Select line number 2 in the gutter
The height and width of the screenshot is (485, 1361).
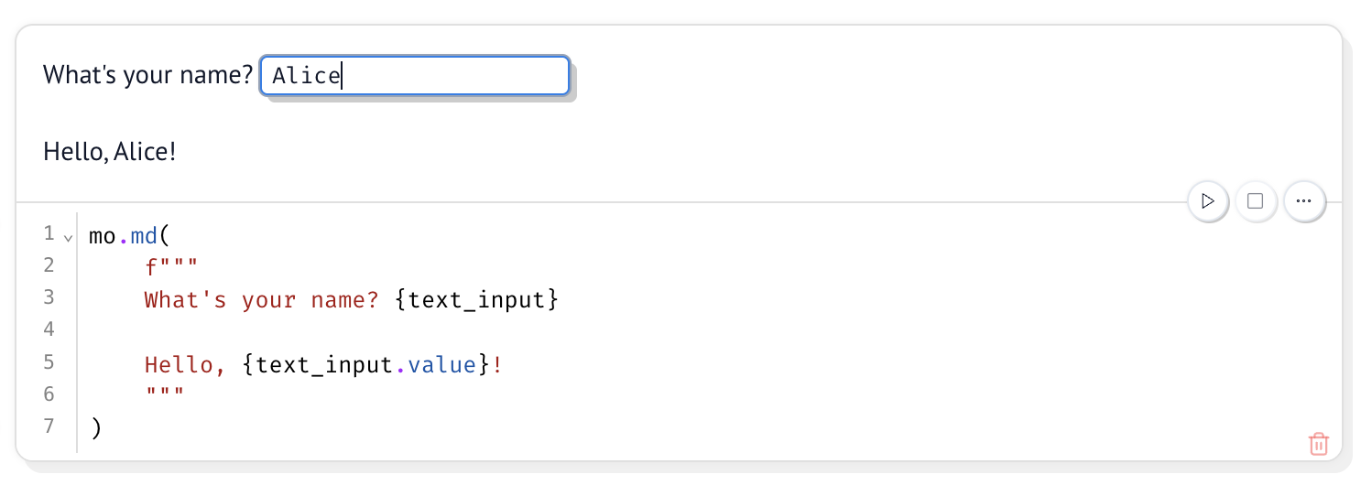(49, 266)
